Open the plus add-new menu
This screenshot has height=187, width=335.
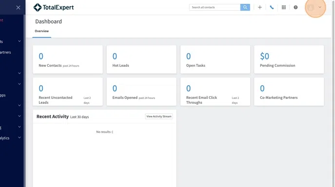260,7
